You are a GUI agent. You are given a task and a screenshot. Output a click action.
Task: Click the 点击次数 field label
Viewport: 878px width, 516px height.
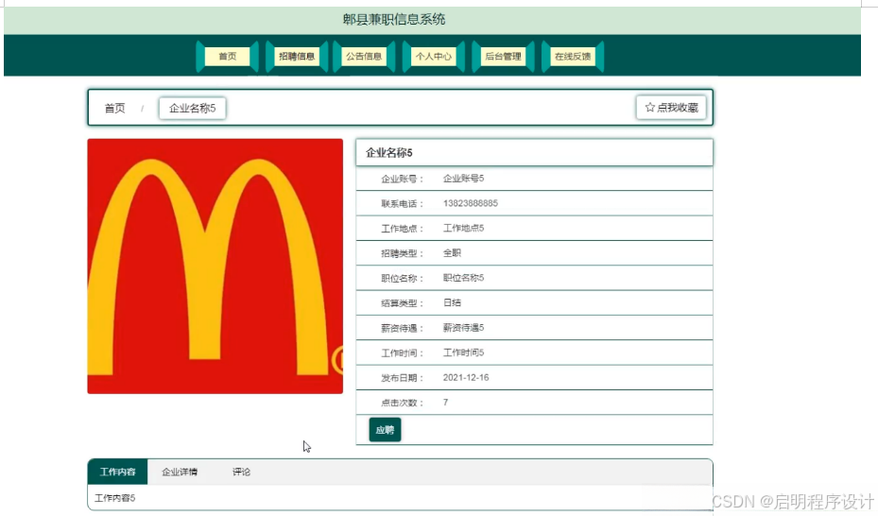coord(402,403)
